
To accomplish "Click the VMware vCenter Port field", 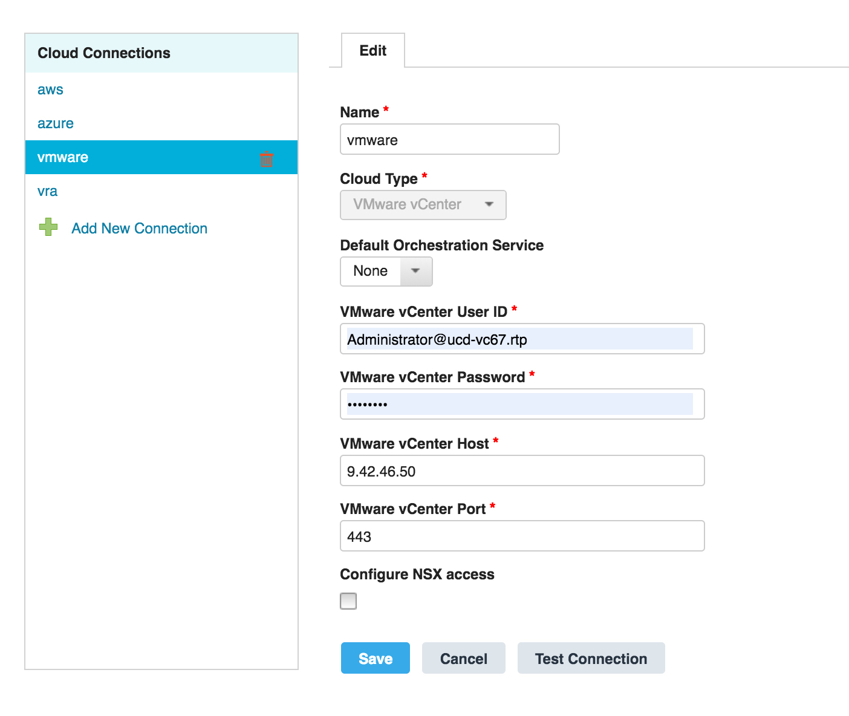I will point(522,536).
